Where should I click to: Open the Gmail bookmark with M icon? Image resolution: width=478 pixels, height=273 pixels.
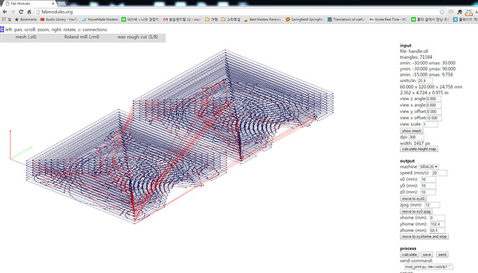click(182, 19)
